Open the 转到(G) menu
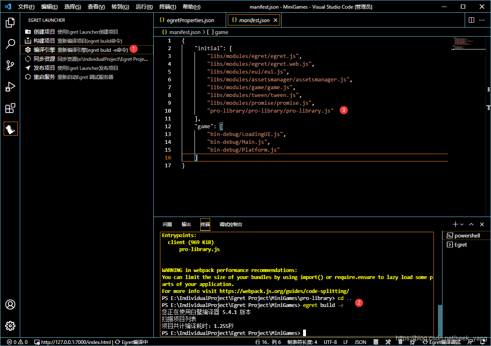 pyautogui.click(x=120, y=7)
